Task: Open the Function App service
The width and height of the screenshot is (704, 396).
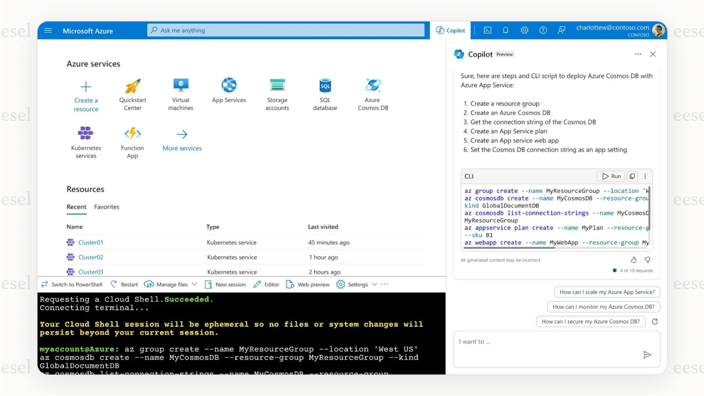Action: click(x=132, y=142)
